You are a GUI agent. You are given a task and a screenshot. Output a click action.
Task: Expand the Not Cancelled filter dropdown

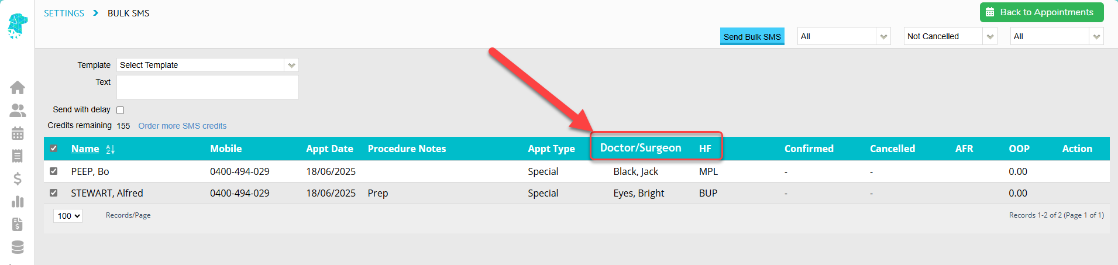tap(950, 36)
